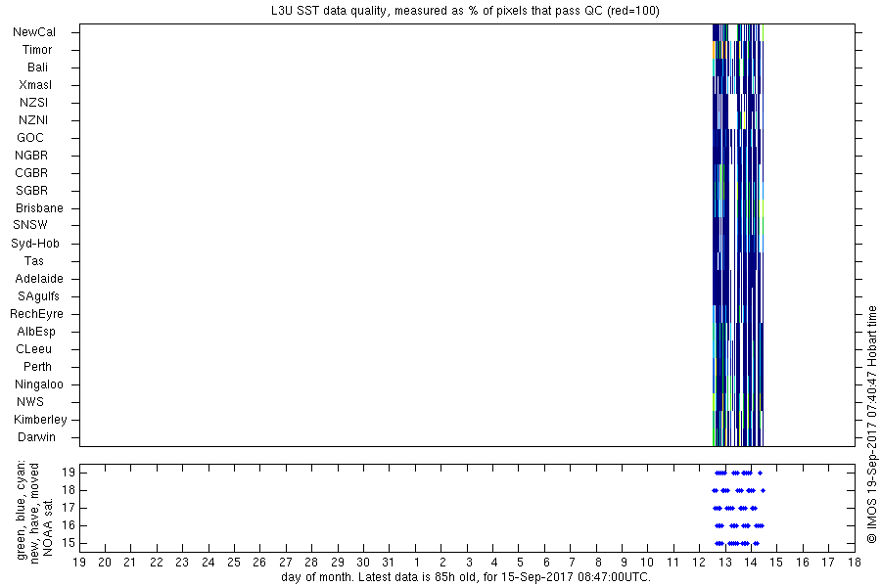
Task: Click the NewCal region label
Action: pyautogui.click(x=34, y=32)
